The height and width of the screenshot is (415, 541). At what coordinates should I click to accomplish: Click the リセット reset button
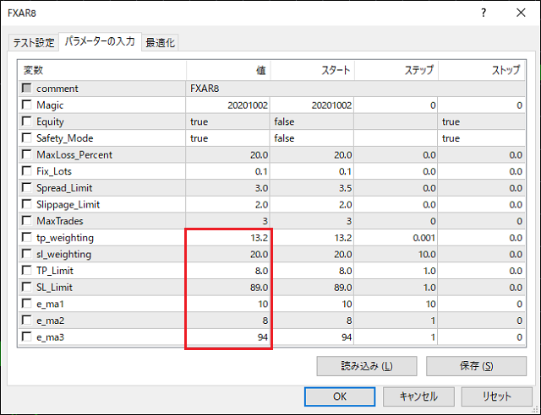pos(496,396)
